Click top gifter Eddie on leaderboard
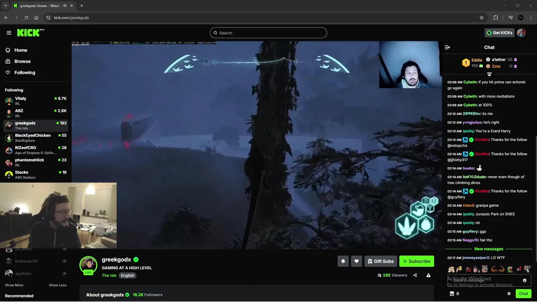This screenshot has height=302, width=537. pos(472,63)
